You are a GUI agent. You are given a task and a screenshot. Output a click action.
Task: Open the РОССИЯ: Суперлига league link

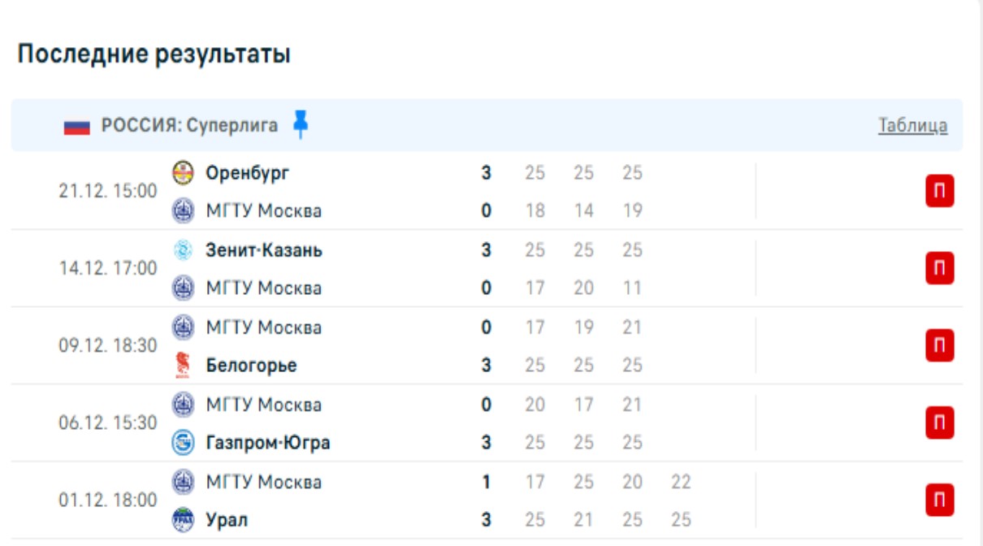pyautogui.click(x=189, y=126)
